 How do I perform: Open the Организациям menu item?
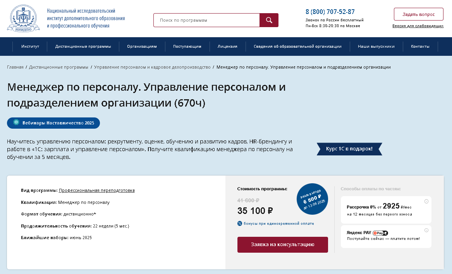pyautogui.click(x=142, y=47)
